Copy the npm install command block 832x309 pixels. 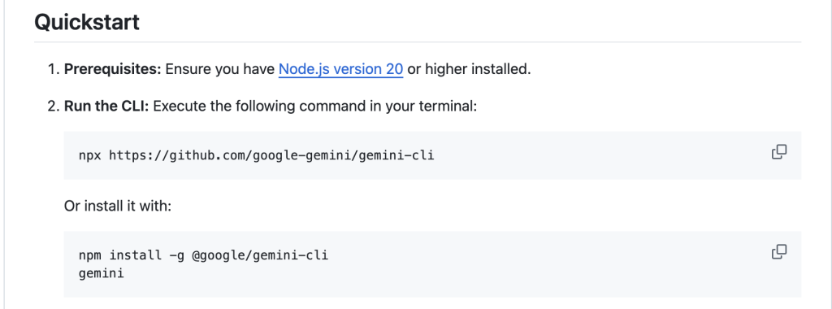[778, 251]
